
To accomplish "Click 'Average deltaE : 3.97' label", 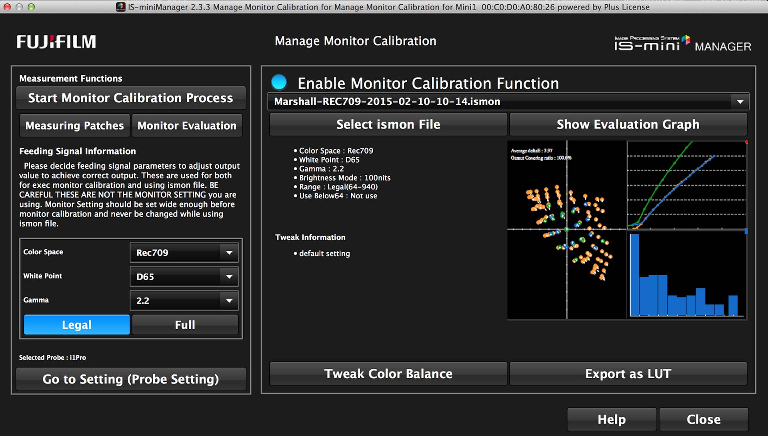I will coord(531,151).
